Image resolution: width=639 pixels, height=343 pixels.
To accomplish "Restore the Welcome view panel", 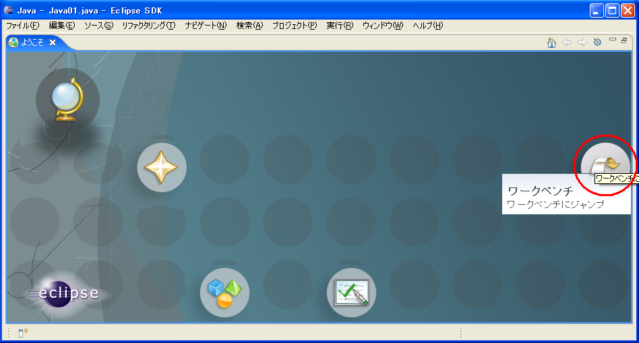I will (624, 40).
